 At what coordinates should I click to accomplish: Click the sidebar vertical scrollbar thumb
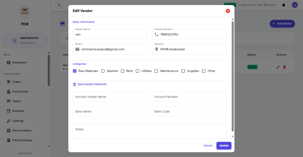49,70
